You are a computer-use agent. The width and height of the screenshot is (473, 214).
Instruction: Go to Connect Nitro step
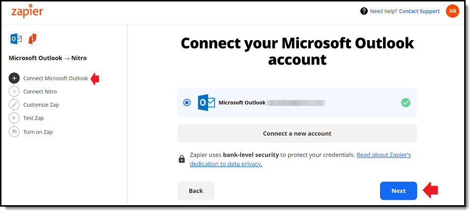pos(40,92)
